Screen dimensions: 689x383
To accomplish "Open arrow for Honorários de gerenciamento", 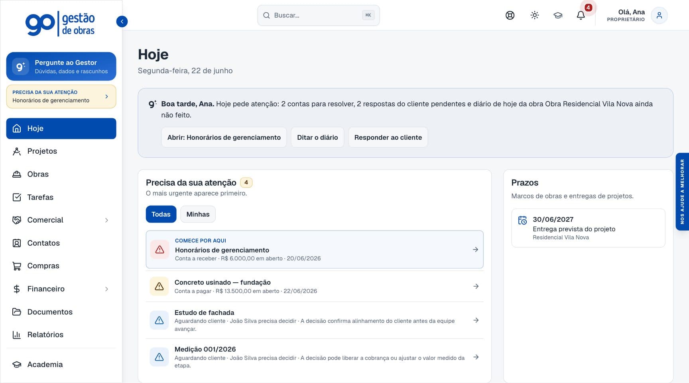I will [x=475, y=250].
